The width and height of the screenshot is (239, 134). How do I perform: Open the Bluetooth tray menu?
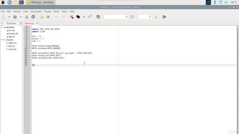[x=215, y=2]
